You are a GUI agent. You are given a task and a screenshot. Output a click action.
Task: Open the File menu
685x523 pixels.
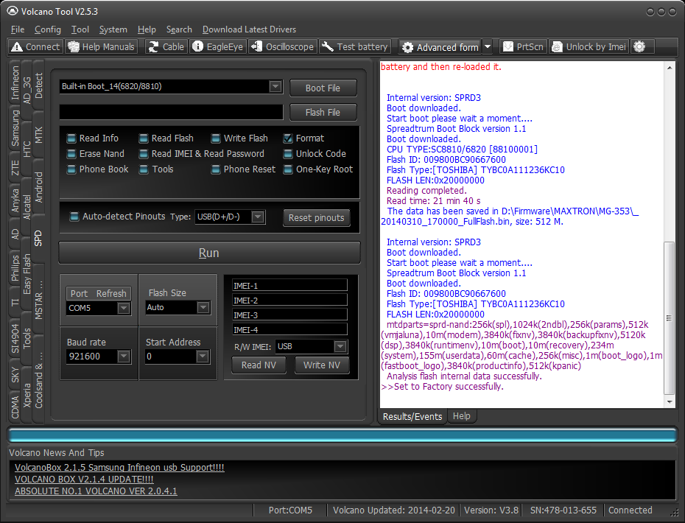[x=18, y=29]
